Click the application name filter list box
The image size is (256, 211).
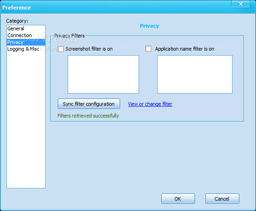195,75
